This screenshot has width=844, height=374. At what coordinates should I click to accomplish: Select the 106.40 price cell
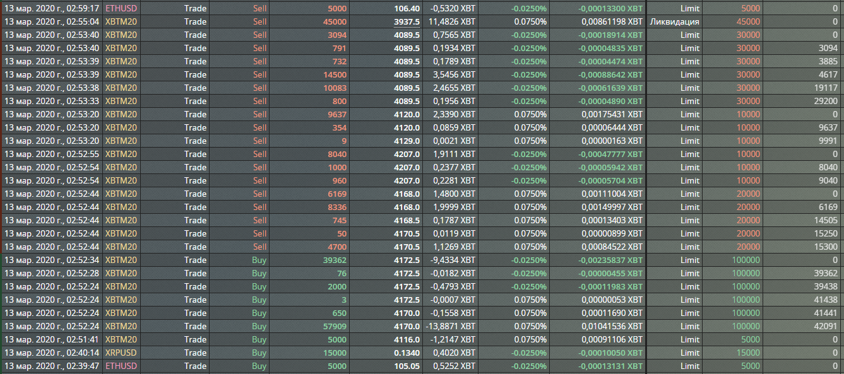[x=407, y=9]
